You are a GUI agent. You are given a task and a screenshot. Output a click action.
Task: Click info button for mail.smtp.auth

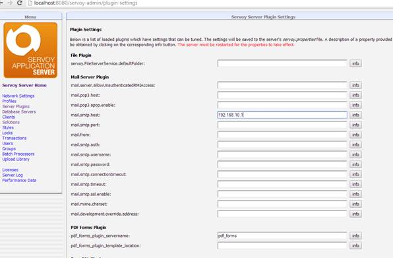click(355, 145)
